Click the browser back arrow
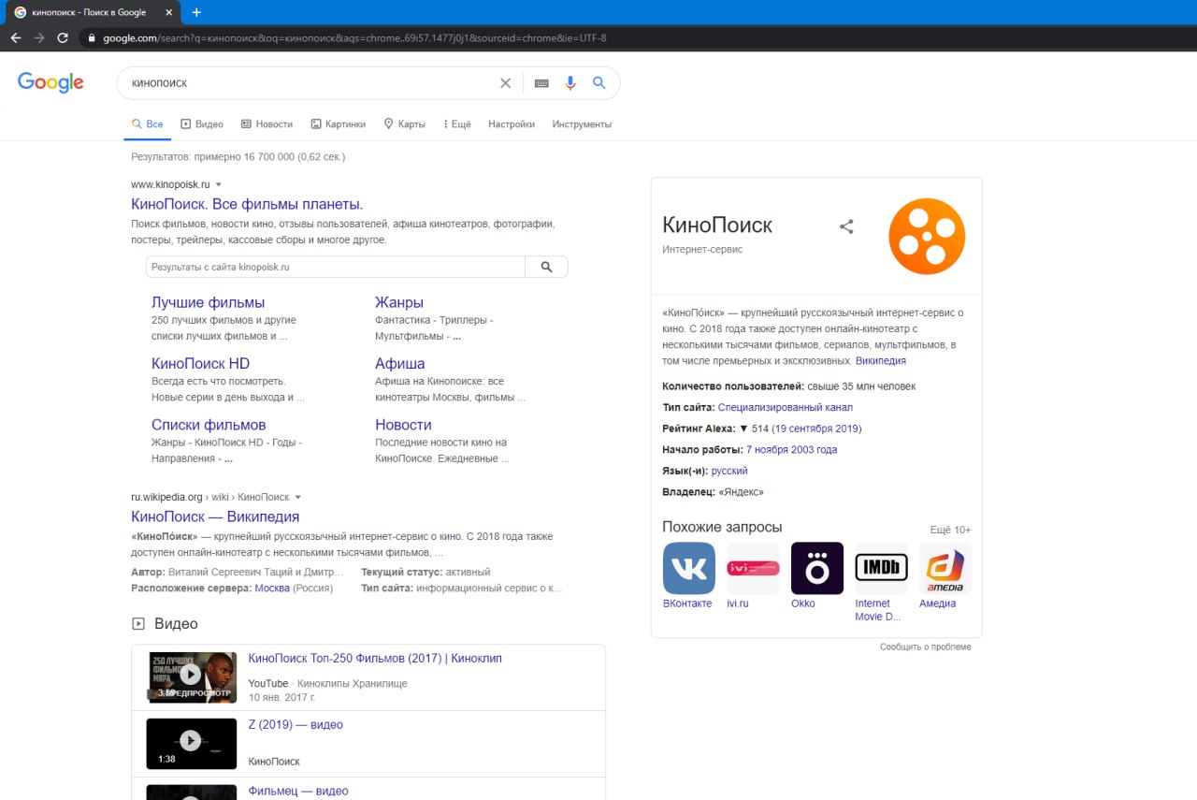Screen dimensions: 1197x800 pyautogui.click(x=16, y=38)
